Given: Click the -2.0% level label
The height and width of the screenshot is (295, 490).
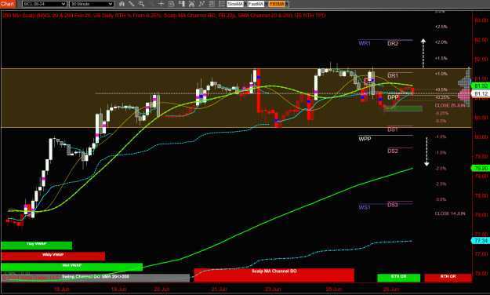Looking at the screenshot, I should pos(441,169).
